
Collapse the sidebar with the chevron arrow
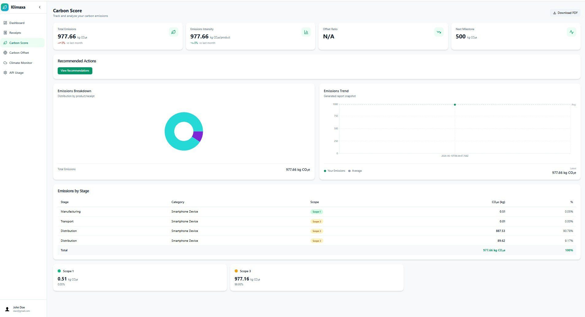pos(40,7)
